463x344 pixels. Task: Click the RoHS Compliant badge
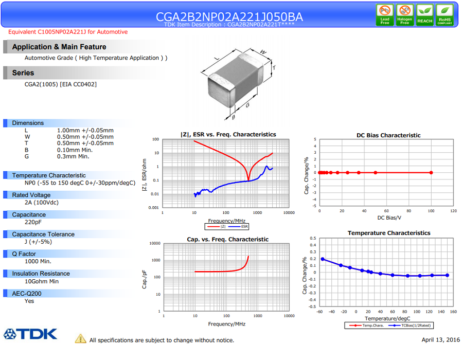(444, 15)
